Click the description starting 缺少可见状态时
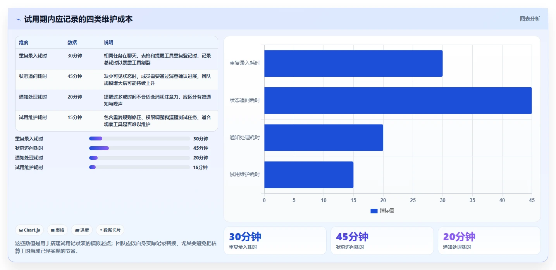The height and width of the screenshot is (270, 556). click(x=157, y=80)
